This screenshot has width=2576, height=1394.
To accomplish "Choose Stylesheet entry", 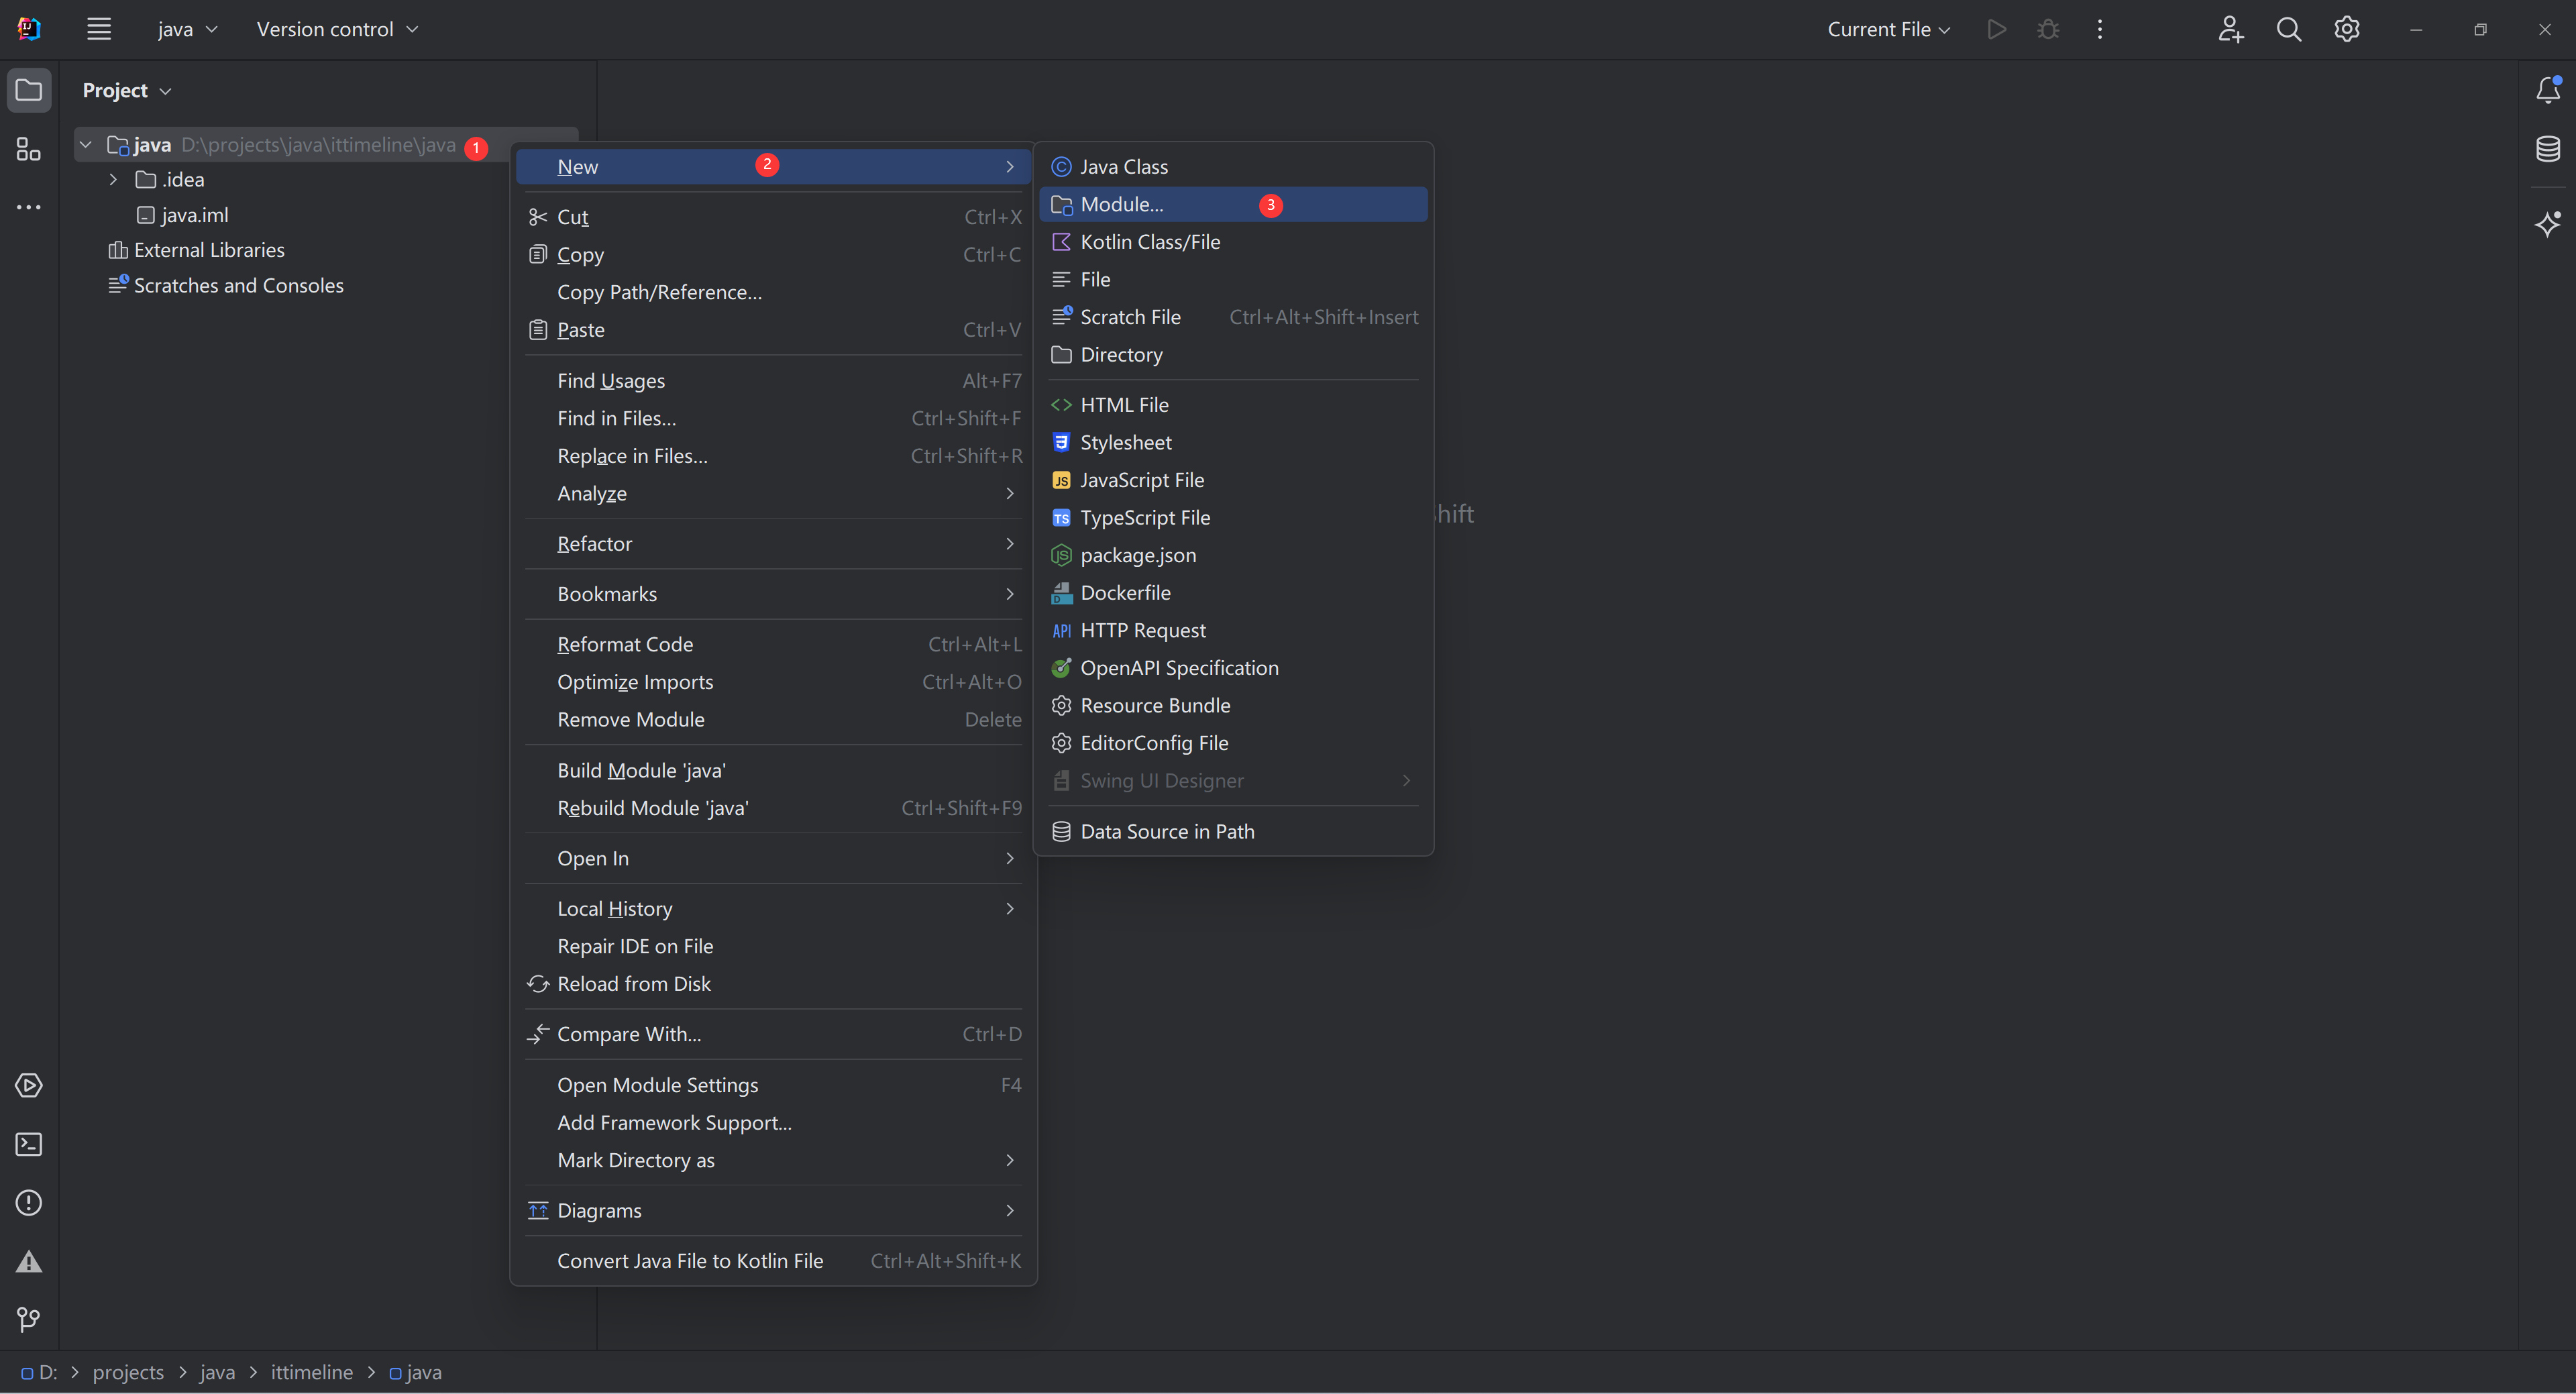I will coord(1233,442).
